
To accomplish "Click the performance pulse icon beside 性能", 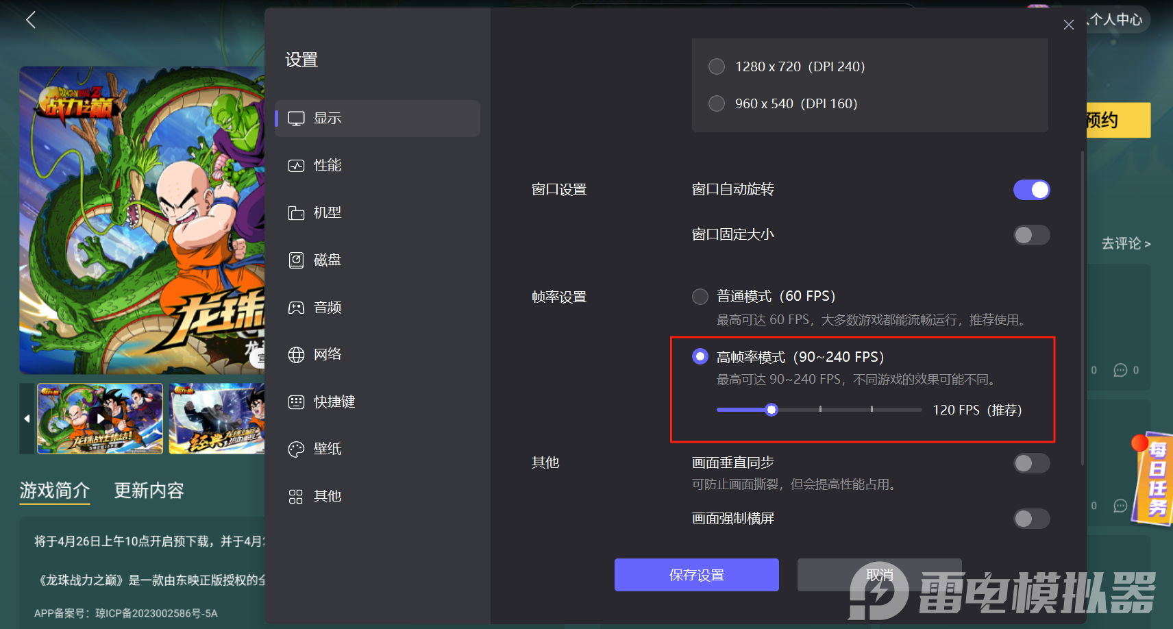I will coord(296,166).
